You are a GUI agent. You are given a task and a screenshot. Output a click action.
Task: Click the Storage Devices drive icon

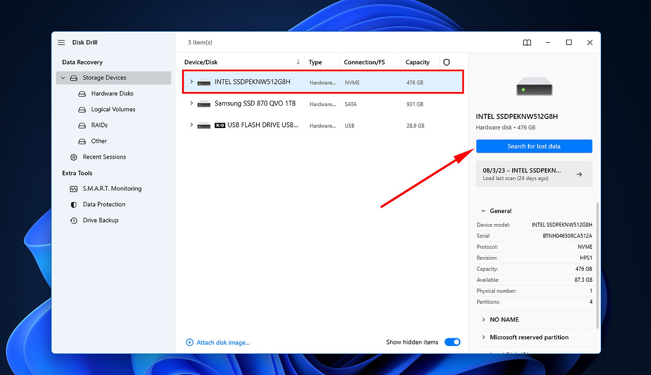(x=74, y=78)
